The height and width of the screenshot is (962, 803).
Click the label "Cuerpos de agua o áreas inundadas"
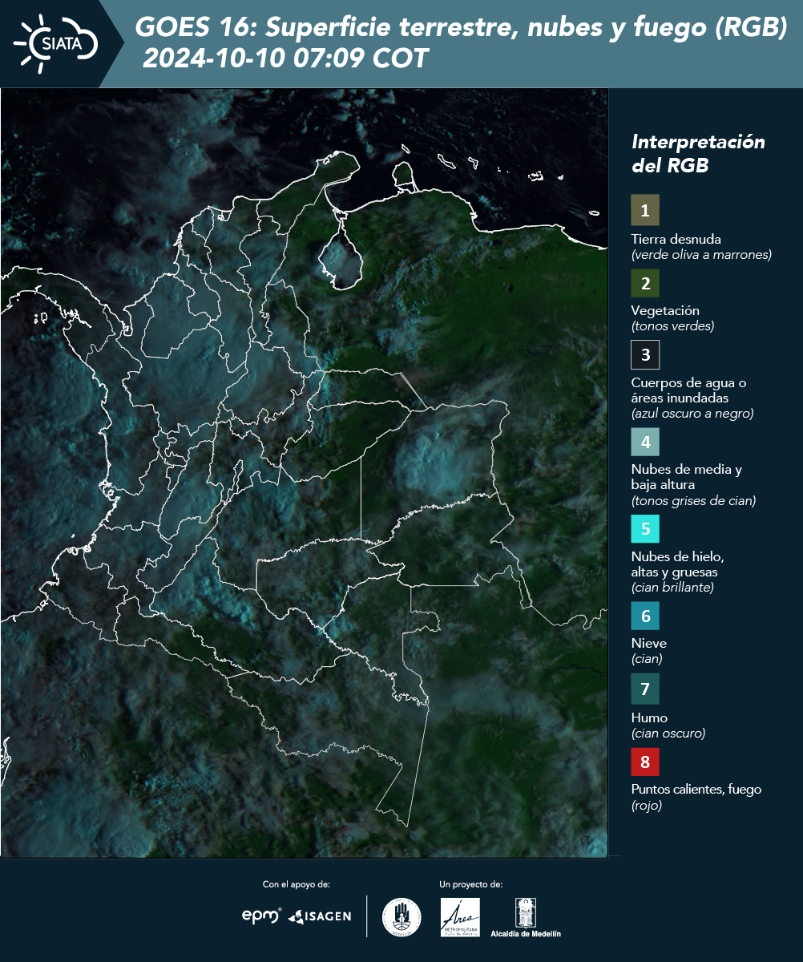pyautogui.click(x=688, y=390)
